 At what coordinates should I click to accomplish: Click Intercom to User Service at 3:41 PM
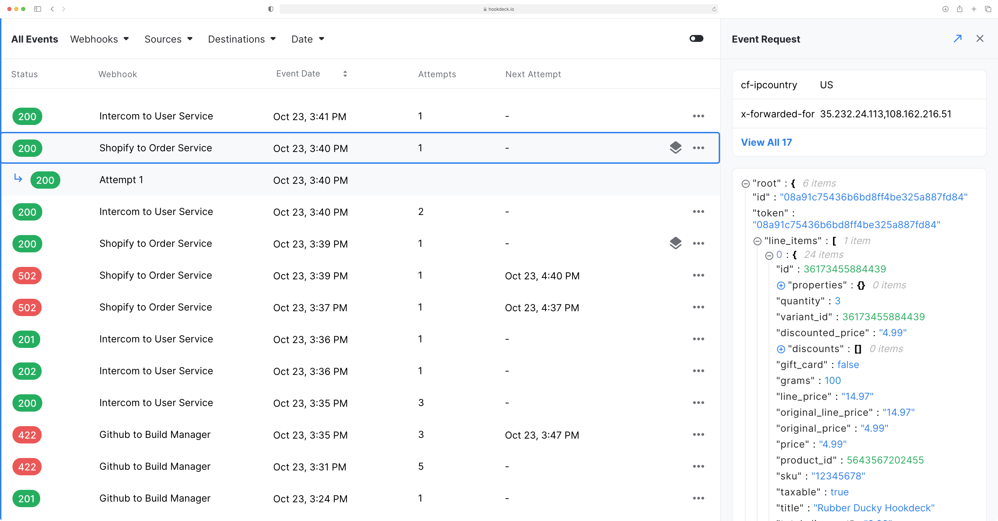point(156,116)
